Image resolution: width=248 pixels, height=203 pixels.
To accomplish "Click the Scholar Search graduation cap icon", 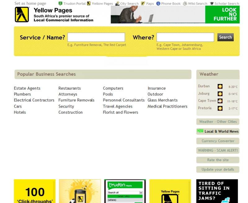I will click(212, 3).
